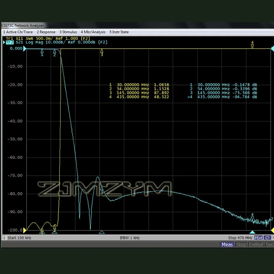
Task: Click the PExt indicator
Action: [x=259, y=238]
